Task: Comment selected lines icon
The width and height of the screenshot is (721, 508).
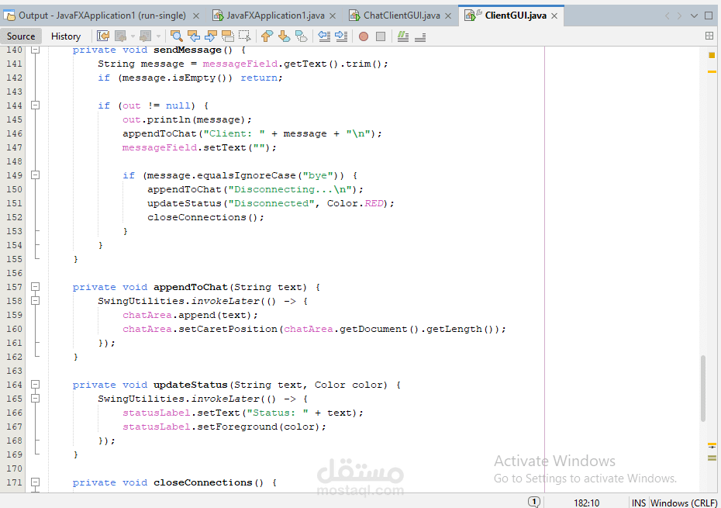Action: [x=403, y=36]
